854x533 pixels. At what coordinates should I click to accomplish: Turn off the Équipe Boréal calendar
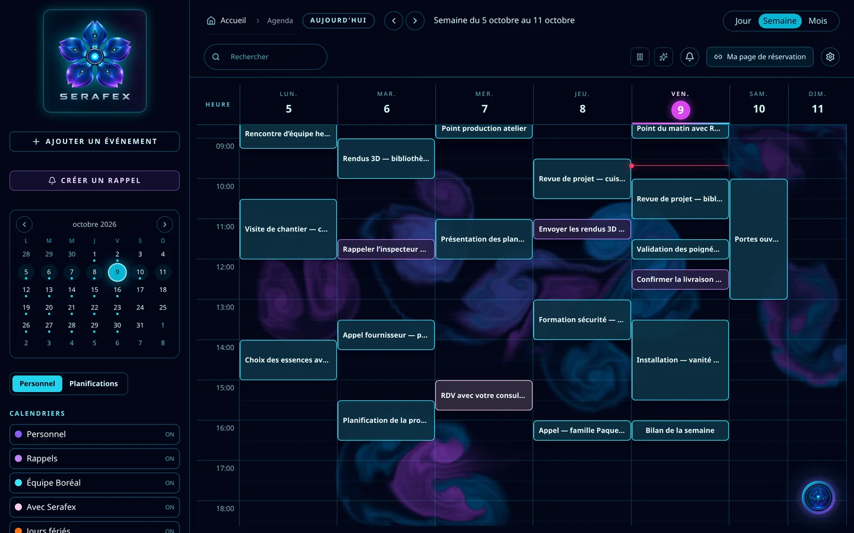[x=170, y=483]
